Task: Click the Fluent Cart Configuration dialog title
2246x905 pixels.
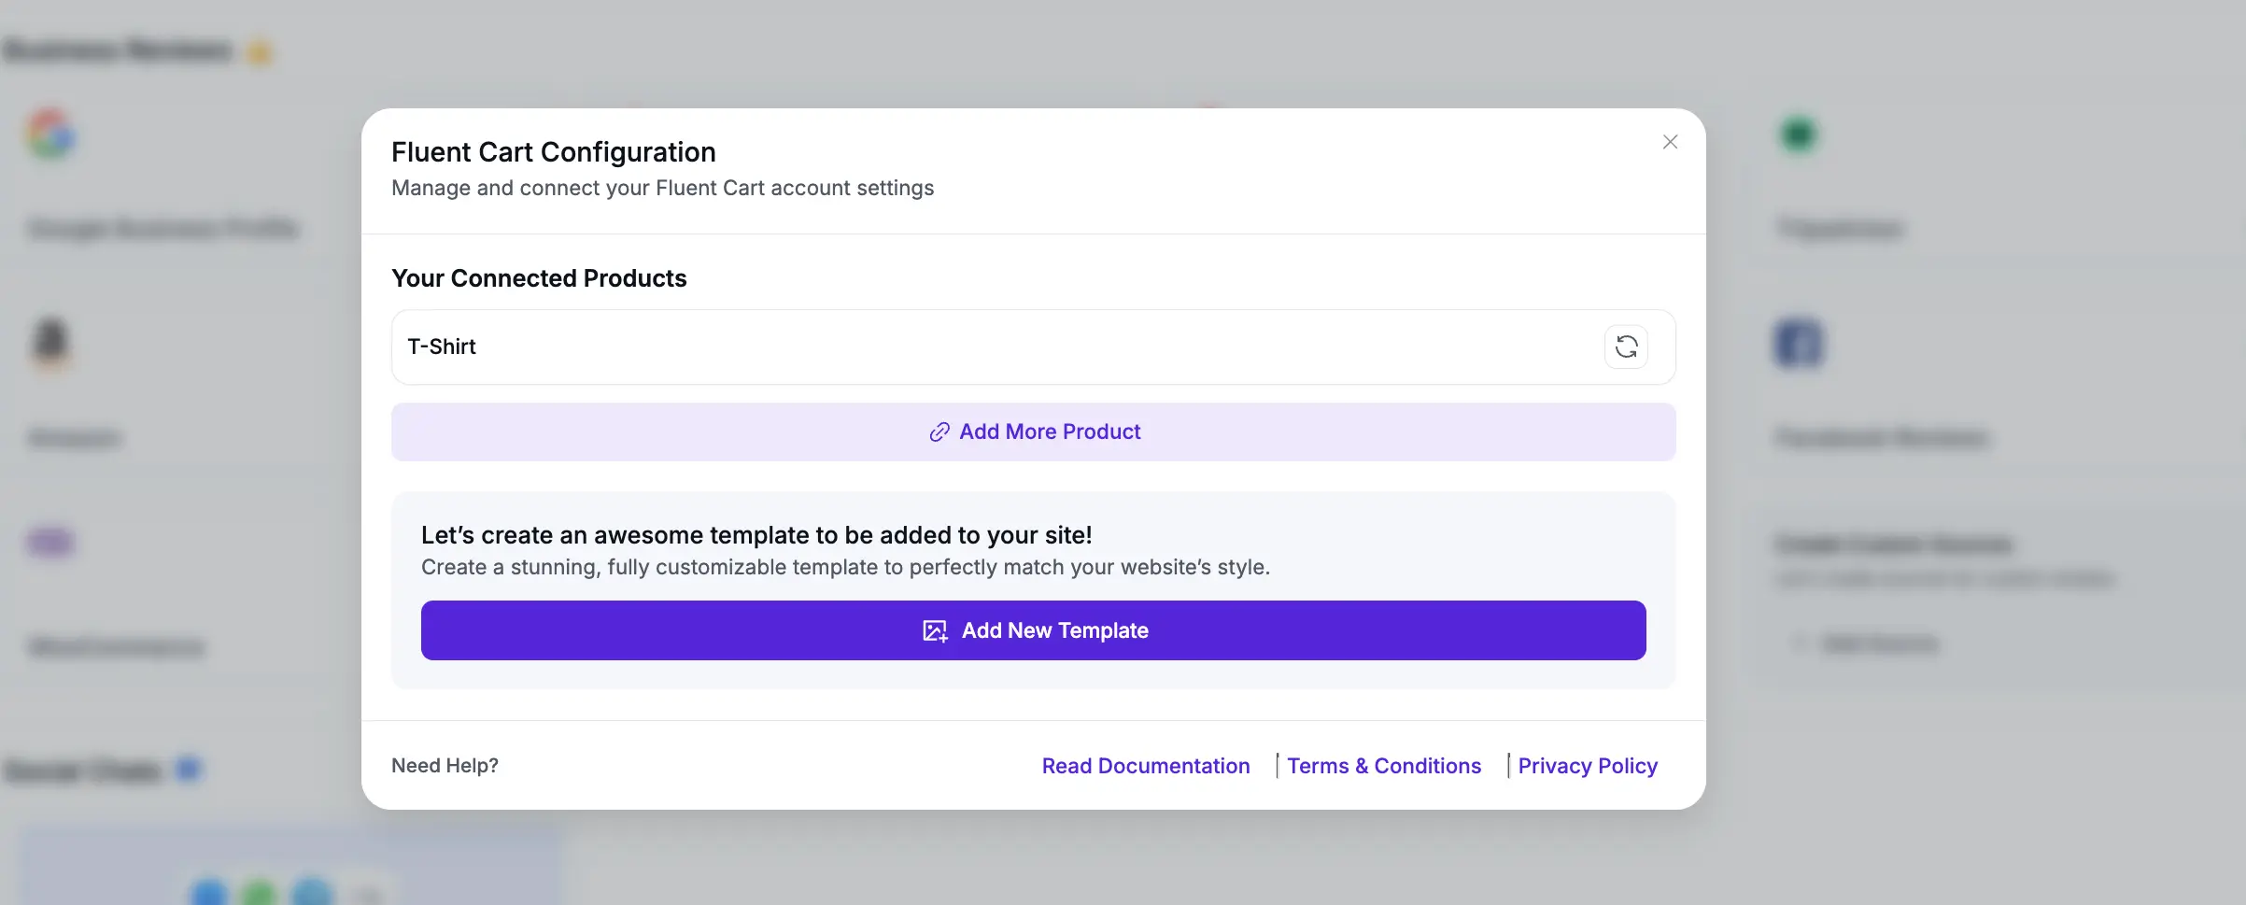Action: [553, 152]
